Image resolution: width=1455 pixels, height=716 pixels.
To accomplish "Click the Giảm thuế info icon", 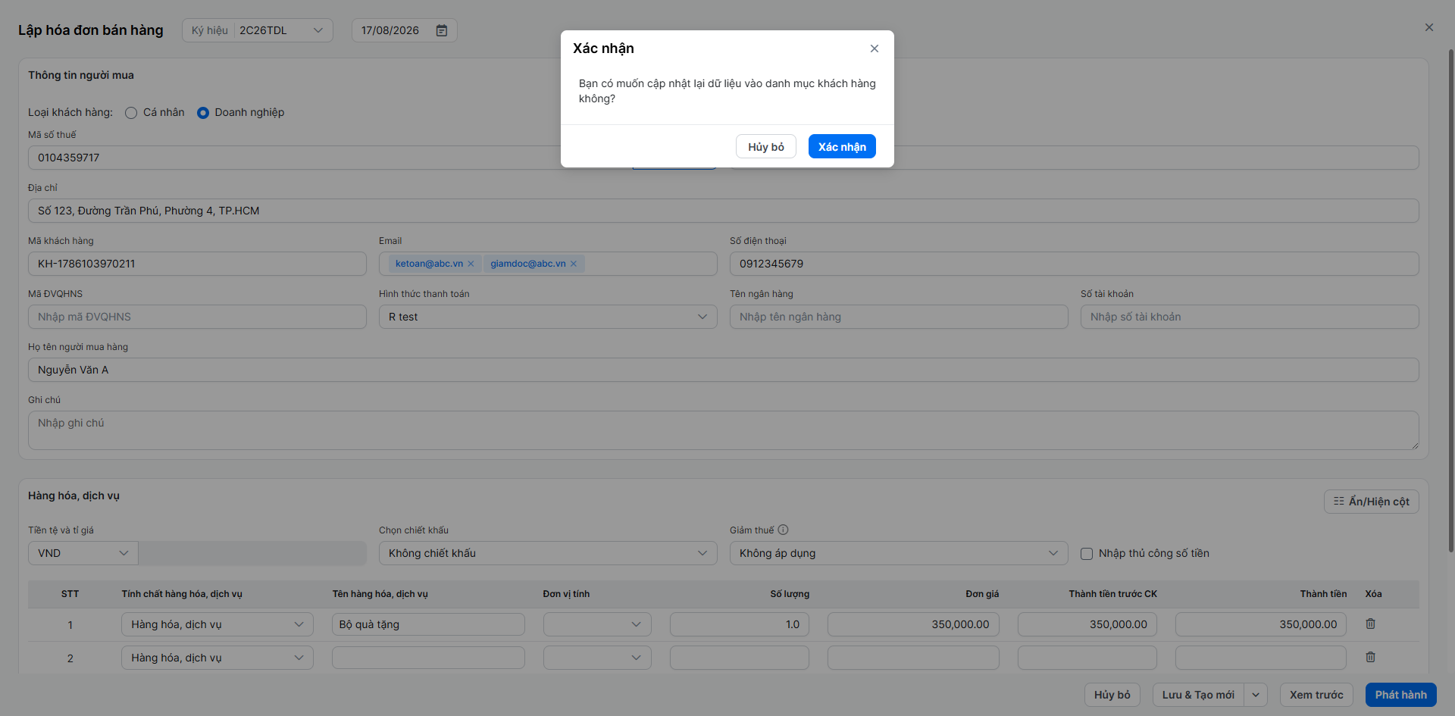I will pos(784,530).
